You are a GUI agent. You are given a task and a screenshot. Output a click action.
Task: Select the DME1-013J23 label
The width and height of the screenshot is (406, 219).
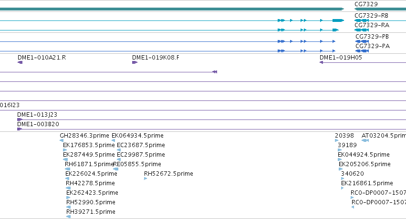(x=37, y=114)
